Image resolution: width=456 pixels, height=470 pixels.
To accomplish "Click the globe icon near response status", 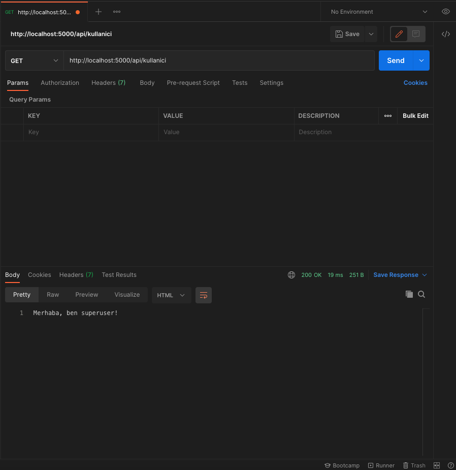I will [291, 274].
